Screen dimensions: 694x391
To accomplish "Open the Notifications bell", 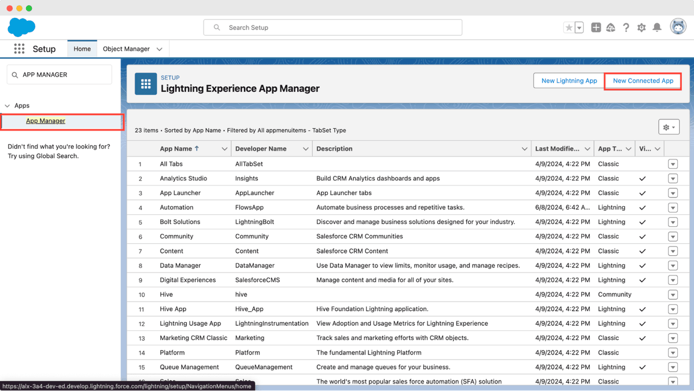I will 657,27.
